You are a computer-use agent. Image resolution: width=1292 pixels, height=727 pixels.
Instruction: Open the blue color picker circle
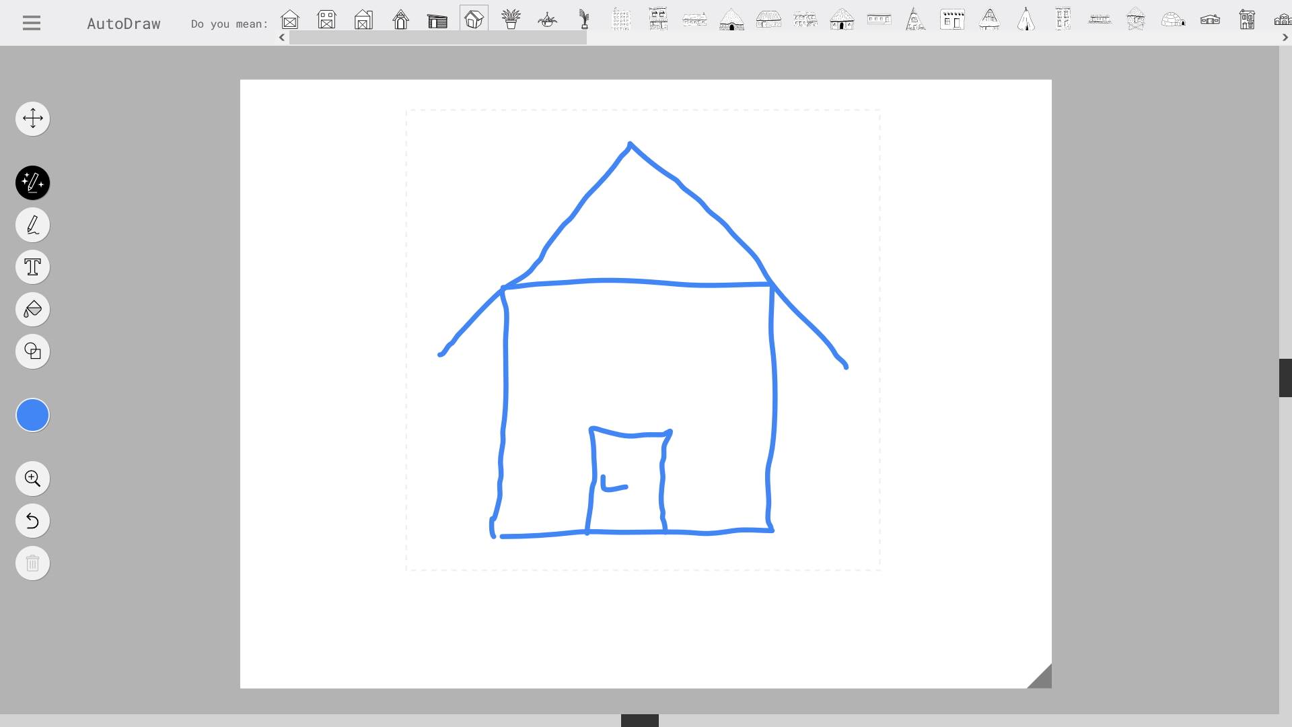(32, 415)
